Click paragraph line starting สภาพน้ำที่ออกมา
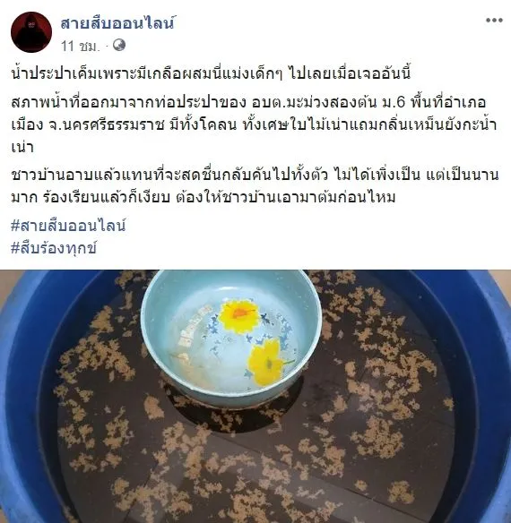This screenshot has width=511, height=523. [247, 103]
